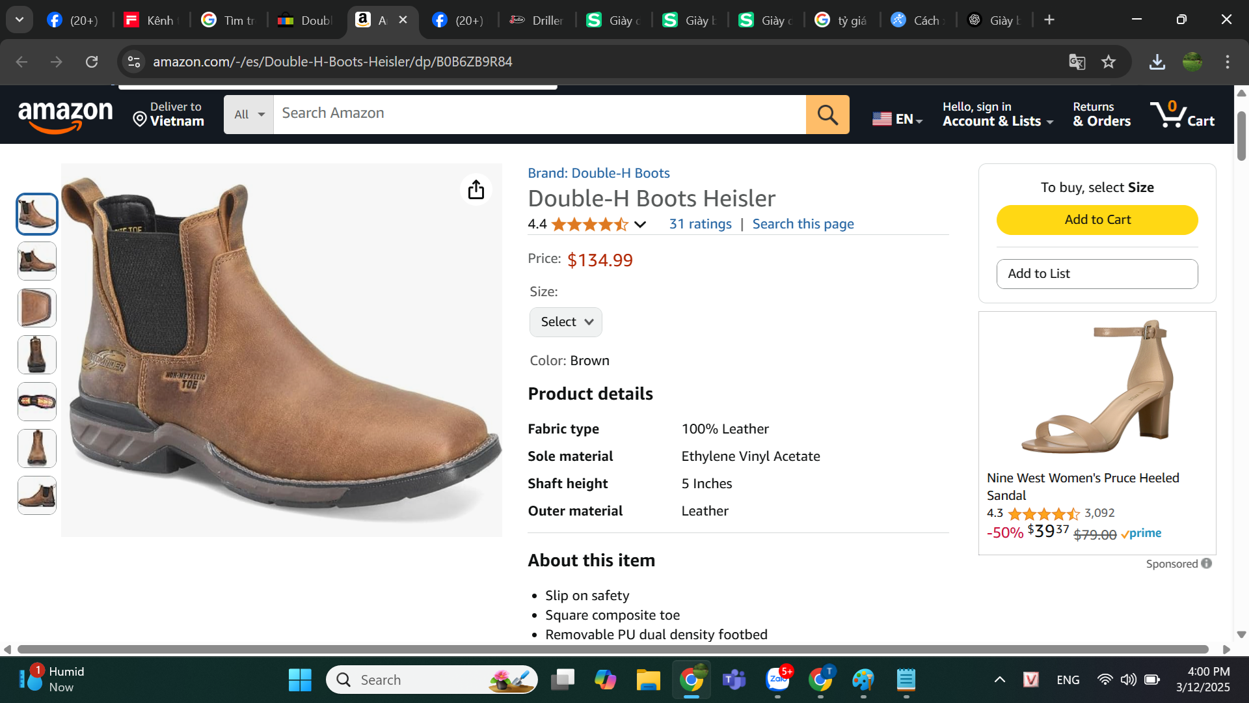Expand the All search category dropdown
The height and width of the screenshot is (703, 1249).
(x=248, y=115)
